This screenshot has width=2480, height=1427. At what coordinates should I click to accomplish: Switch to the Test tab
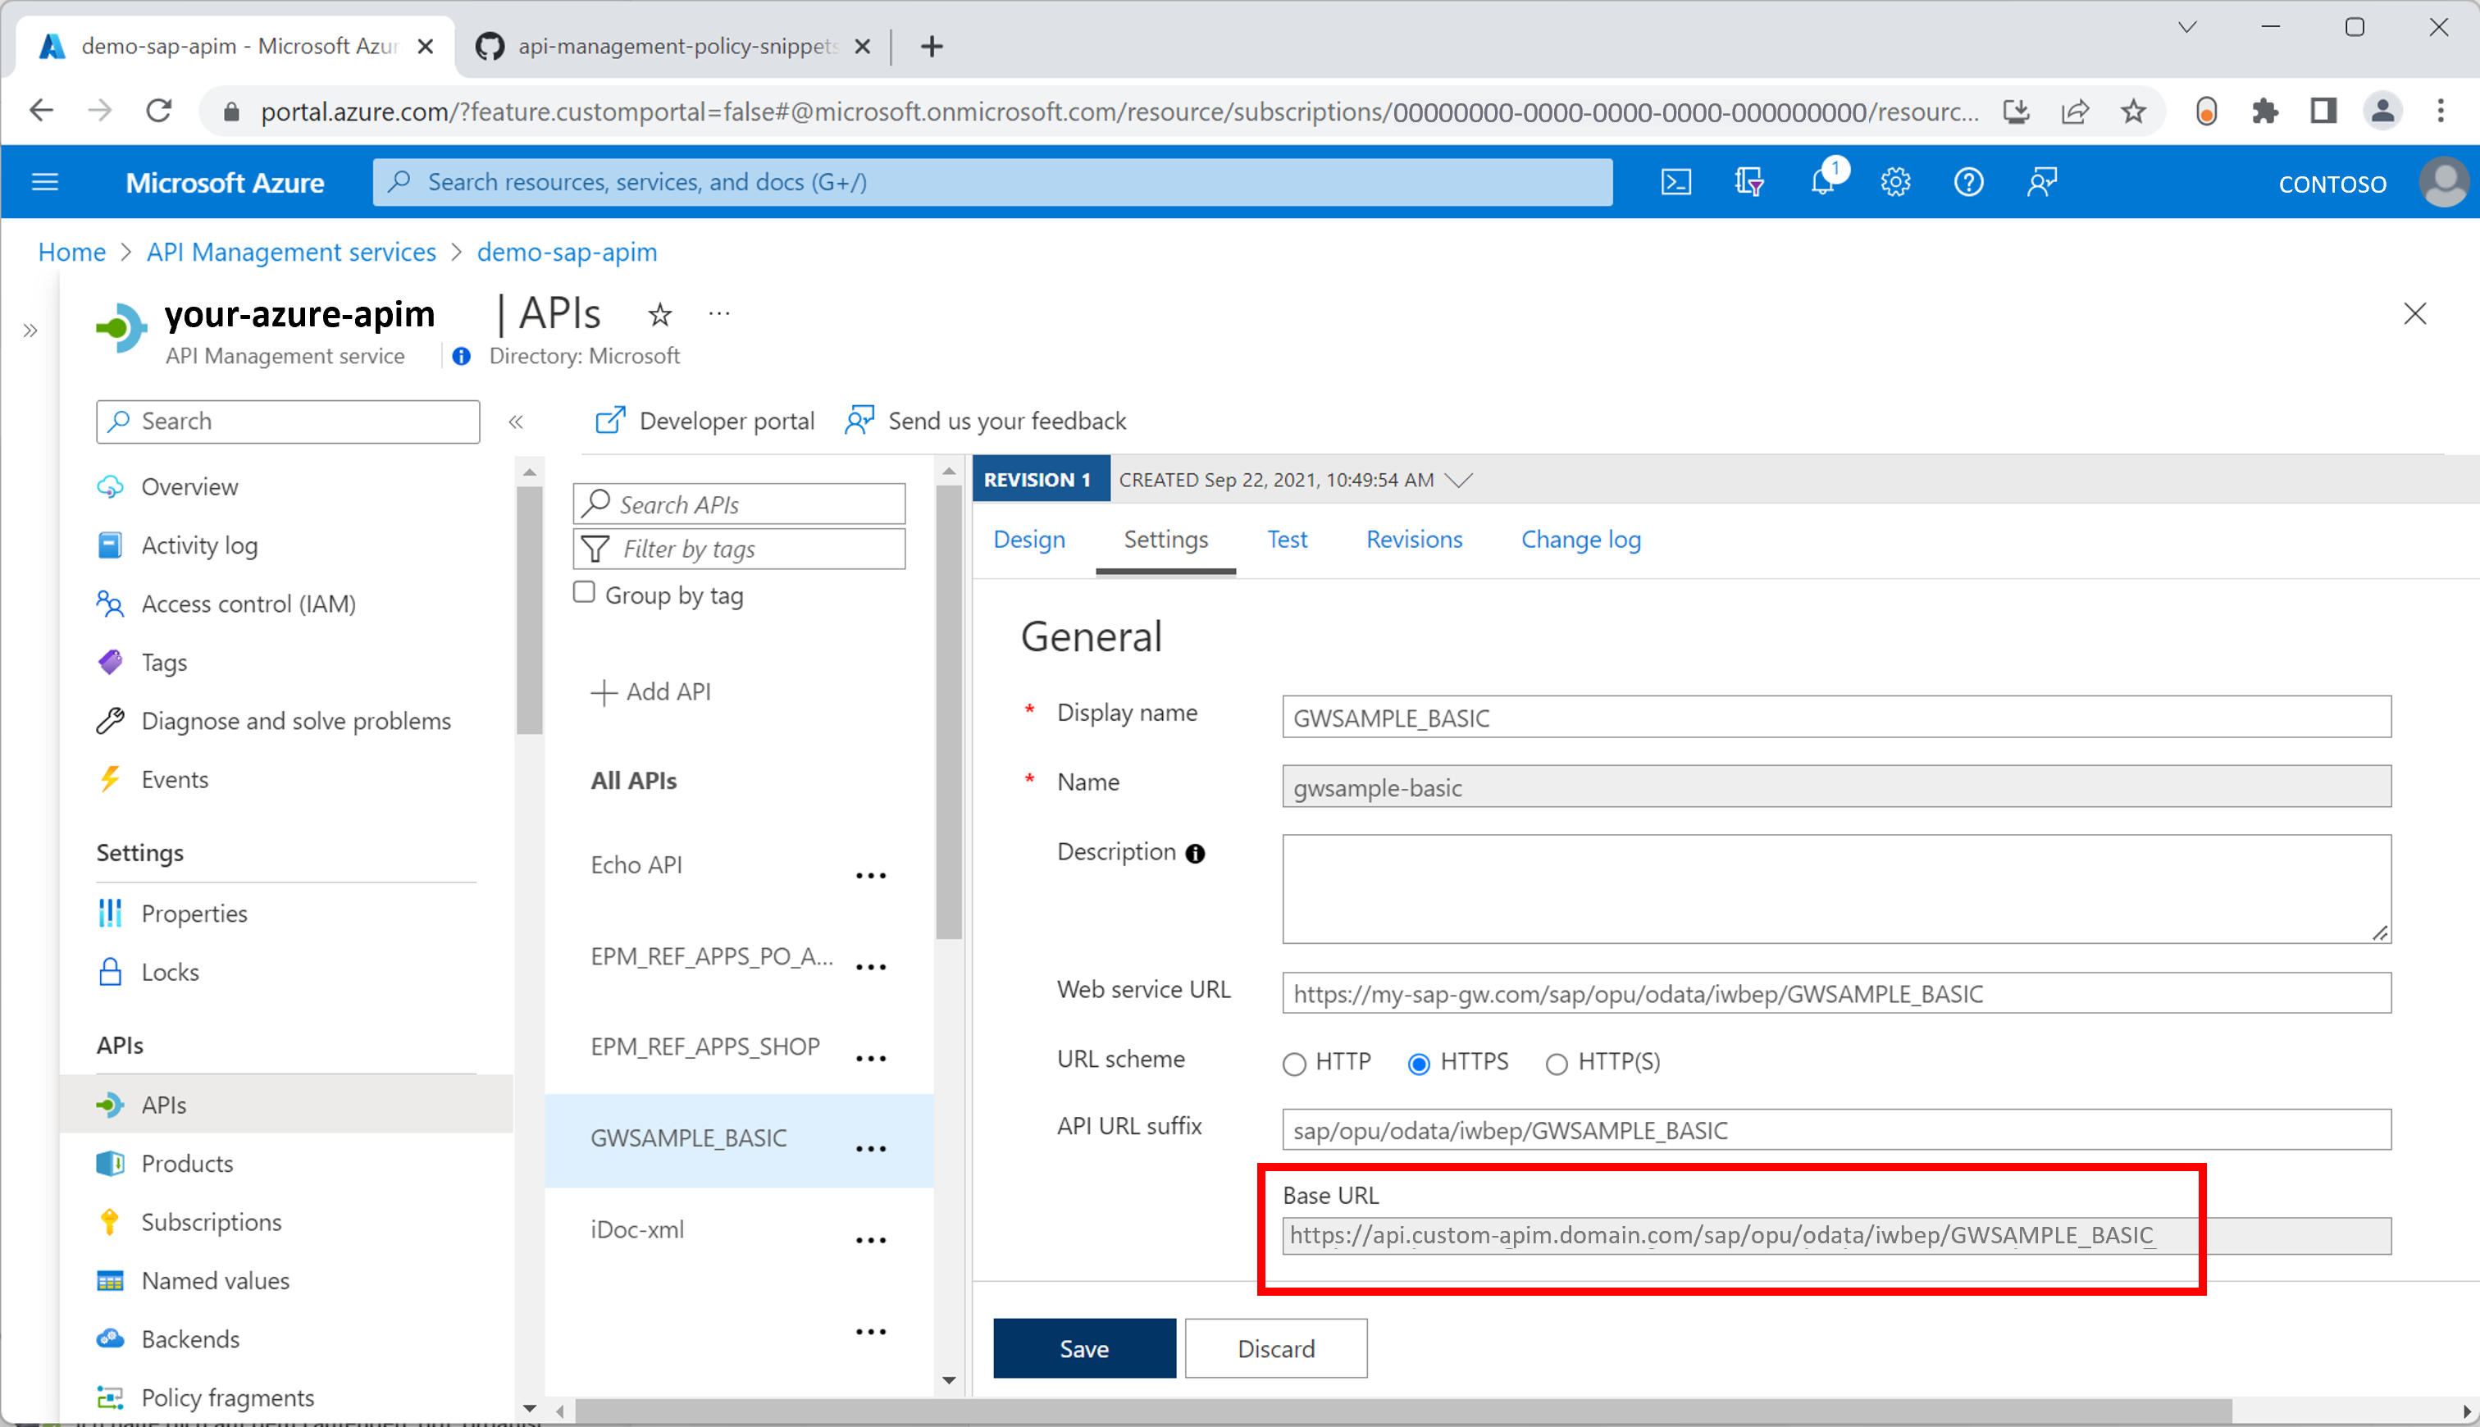pyautogui.click(x=1286, y=538)
